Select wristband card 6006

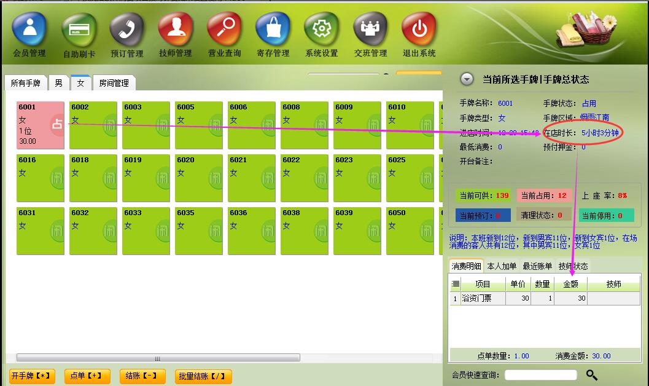[x=251, y=125]
